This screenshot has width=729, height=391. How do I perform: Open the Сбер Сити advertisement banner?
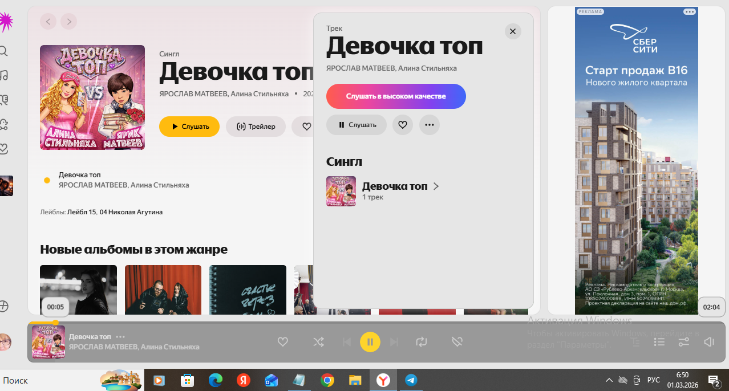[637, 160]
